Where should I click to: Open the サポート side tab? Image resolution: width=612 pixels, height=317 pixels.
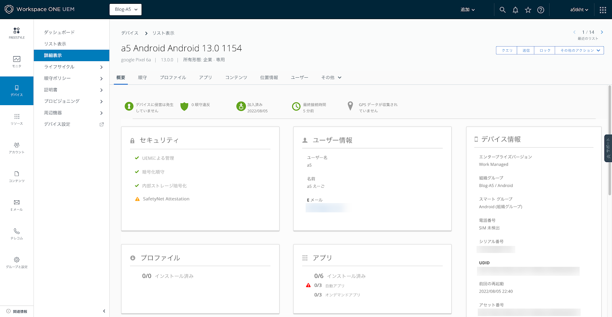click(x=608, y=148)
